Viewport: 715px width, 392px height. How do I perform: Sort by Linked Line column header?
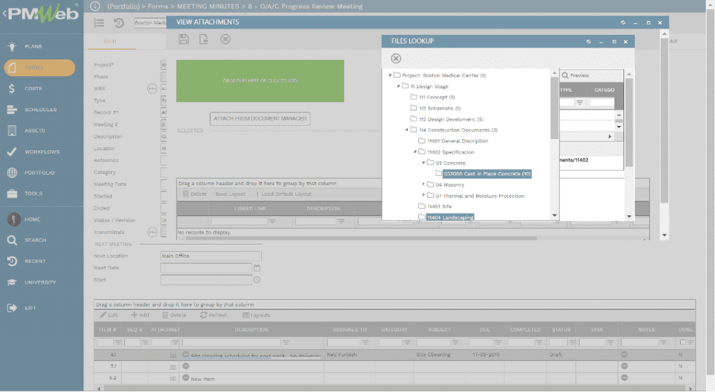[x=251, y=208]
